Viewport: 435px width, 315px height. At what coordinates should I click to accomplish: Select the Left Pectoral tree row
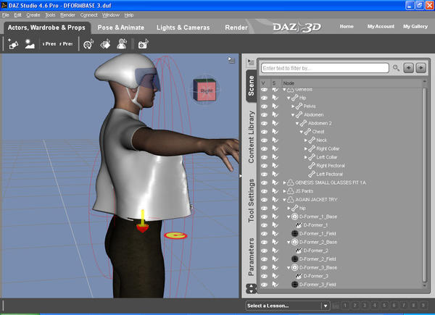330,175
